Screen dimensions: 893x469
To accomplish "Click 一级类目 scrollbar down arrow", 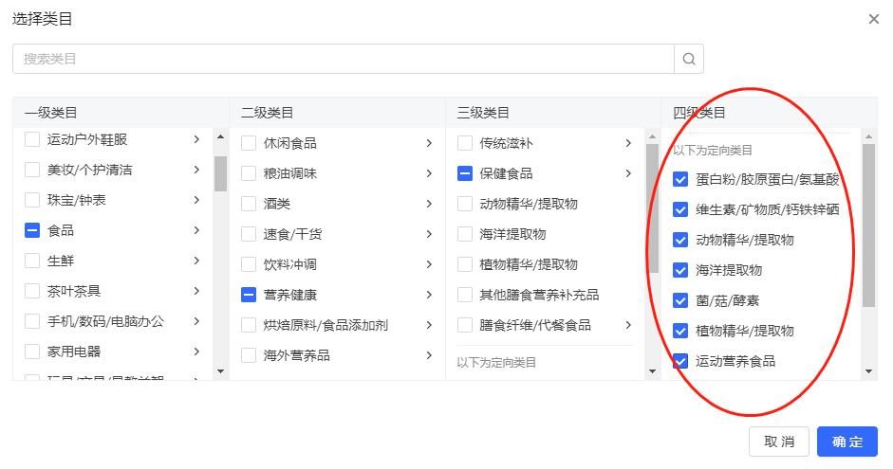I will coord(220,371).
